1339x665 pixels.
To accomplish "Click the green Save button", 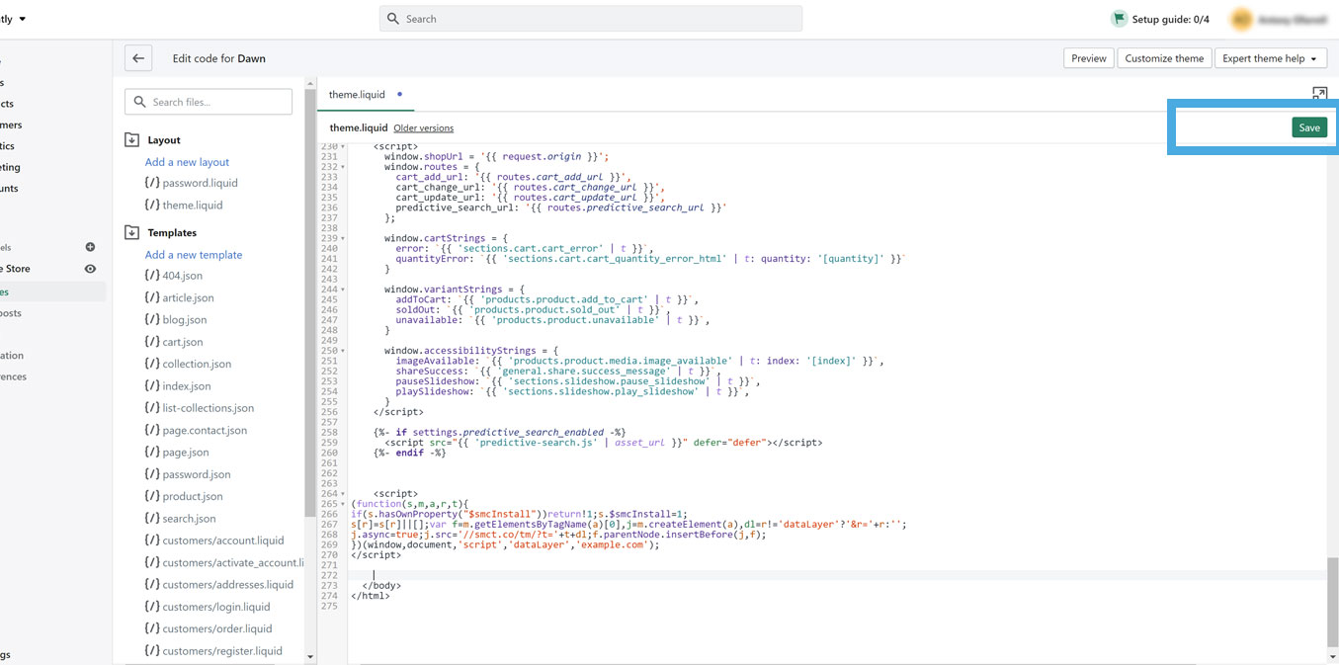I will (x=1308, y=127).
